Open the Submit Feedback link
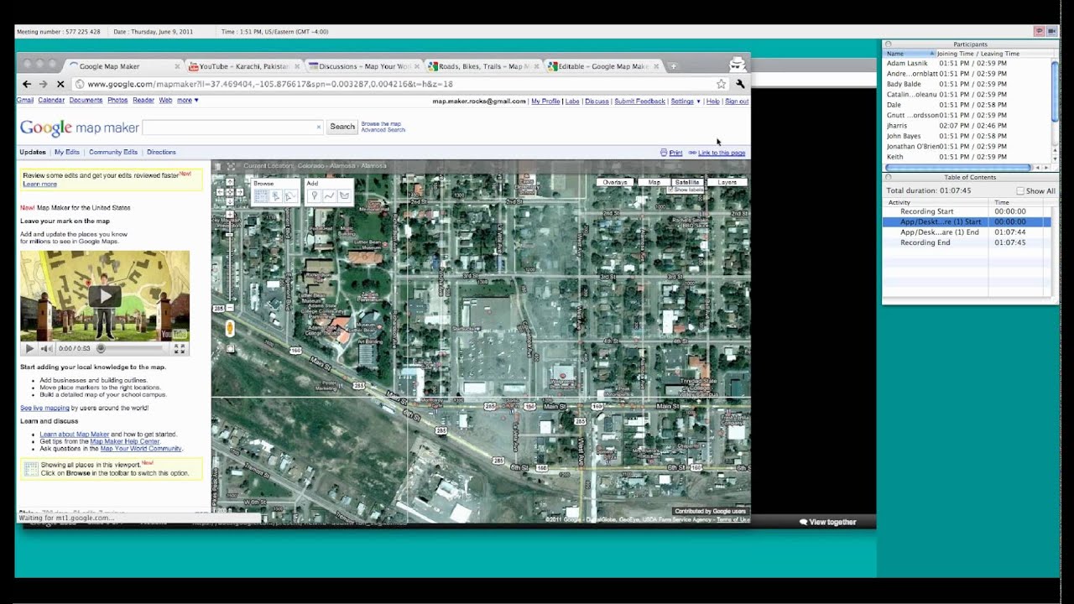The image size is (1074, 604). point(639,102)
